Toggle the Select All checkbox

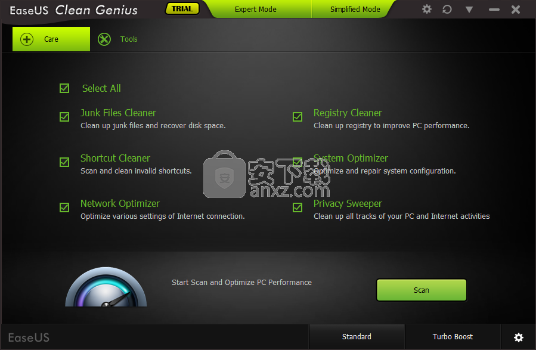pyautogui.click(x=64, y=88)
